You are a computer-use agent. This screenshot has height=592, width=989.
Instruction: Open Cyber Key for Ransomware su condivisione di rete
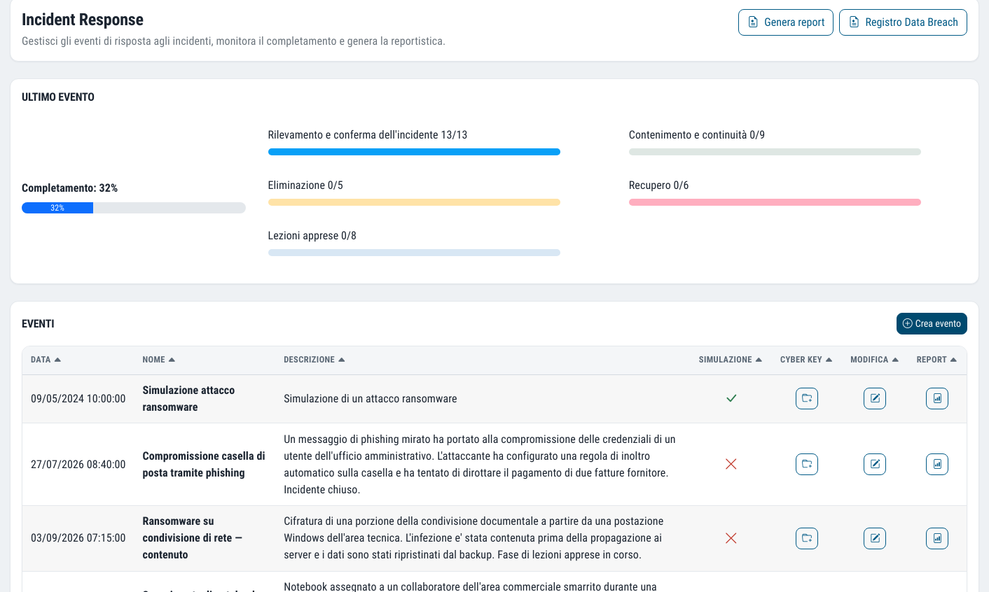[x=807, y=538]
